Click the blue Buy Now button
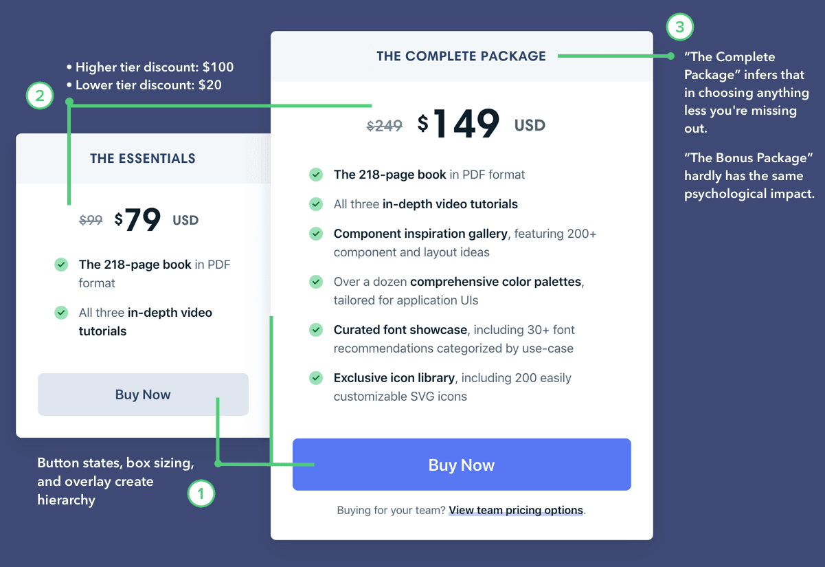825x567 pixels. (461, 465)
